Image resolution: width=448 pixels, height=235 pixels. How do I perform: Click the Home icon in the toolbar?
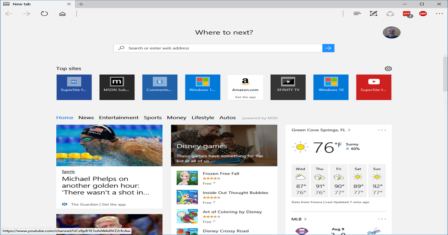[62, 13]
